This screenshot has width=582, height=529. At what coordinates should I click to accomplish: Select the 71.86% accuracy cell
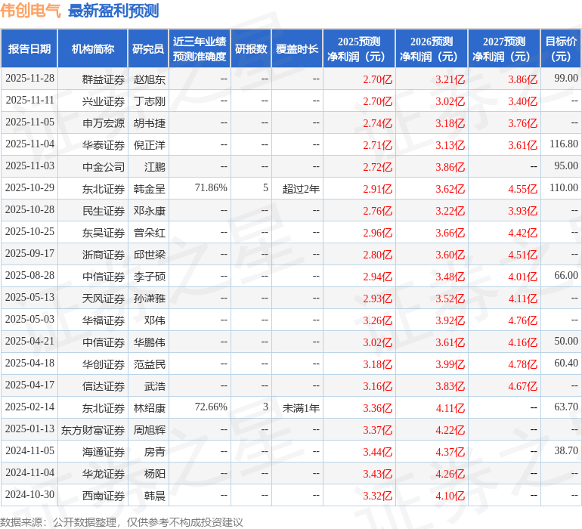point(211,187)
